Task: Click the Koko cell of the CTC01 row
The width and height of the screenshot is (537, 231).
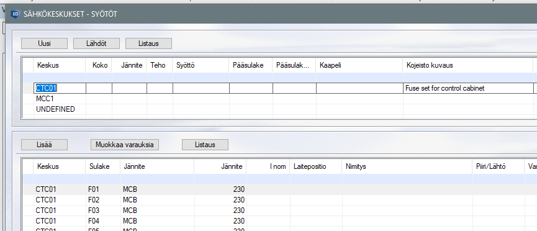Action: 99,88
